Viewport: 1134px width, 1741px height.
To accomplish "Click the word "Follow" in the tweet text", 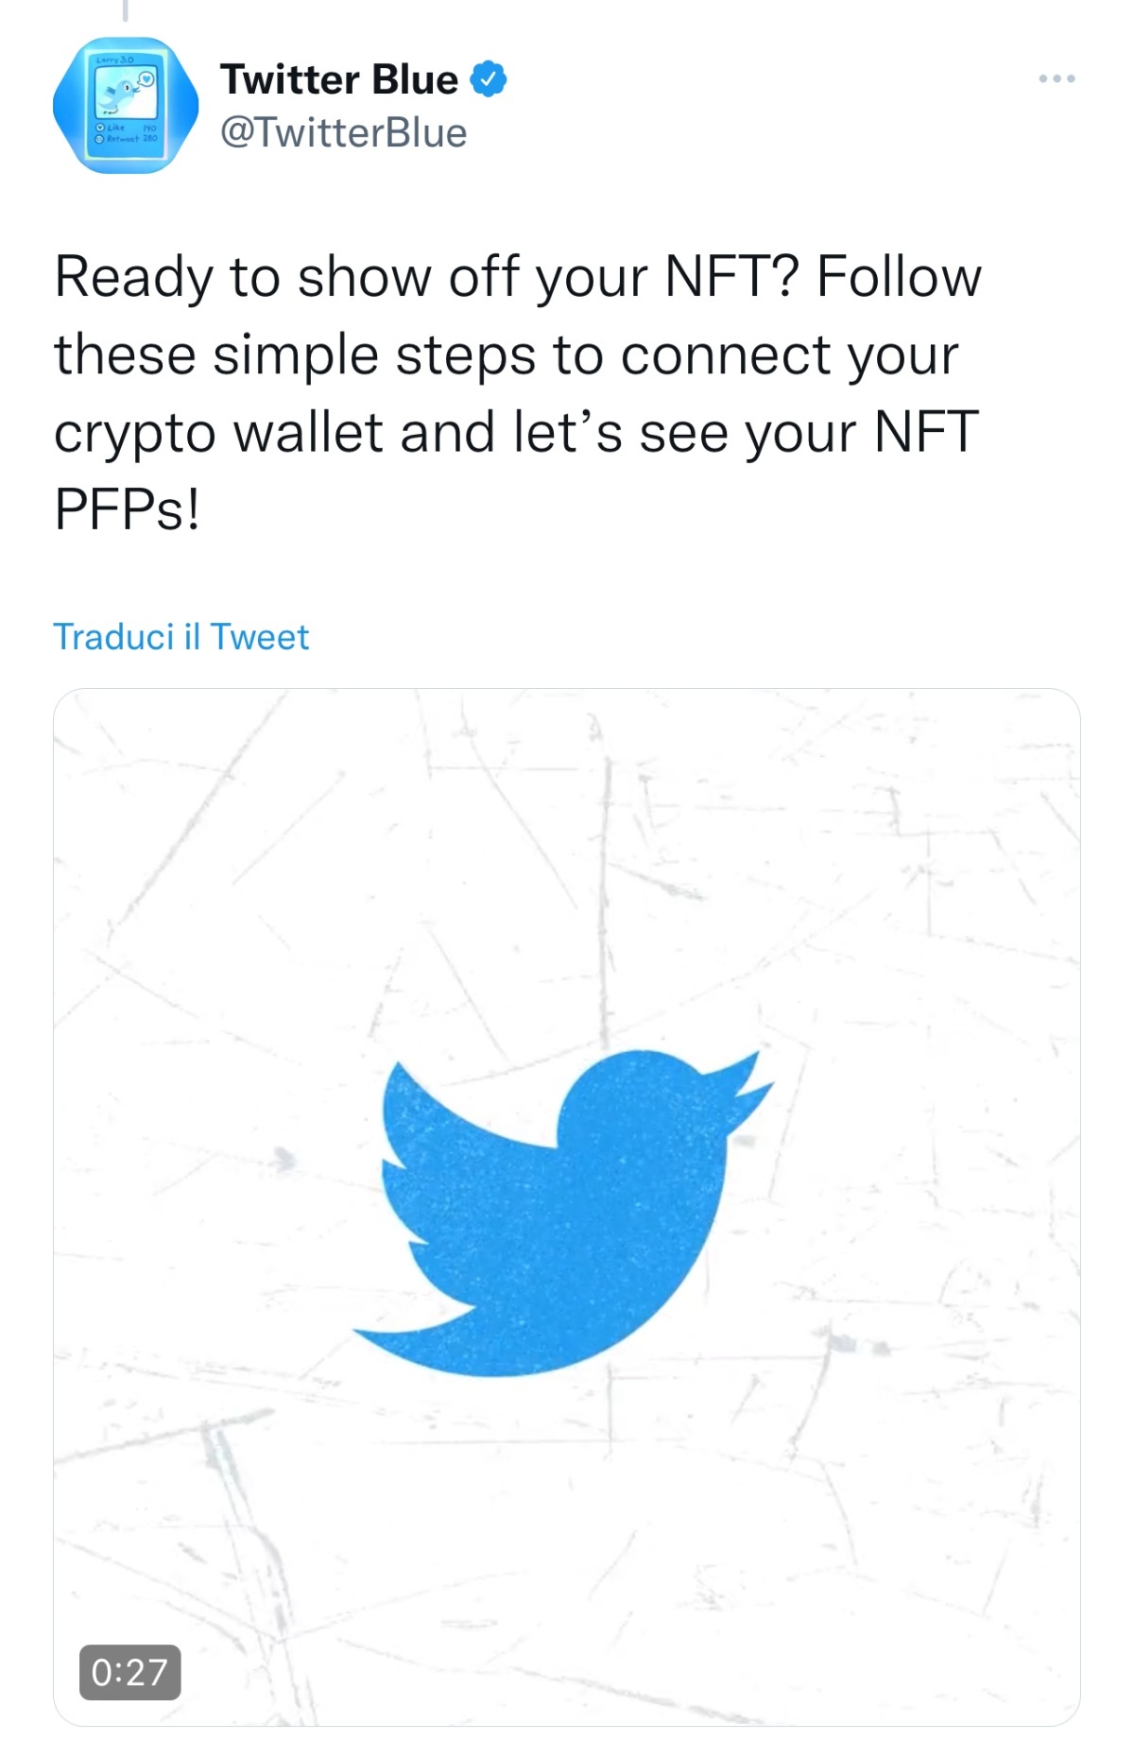I will pos(899,278).
